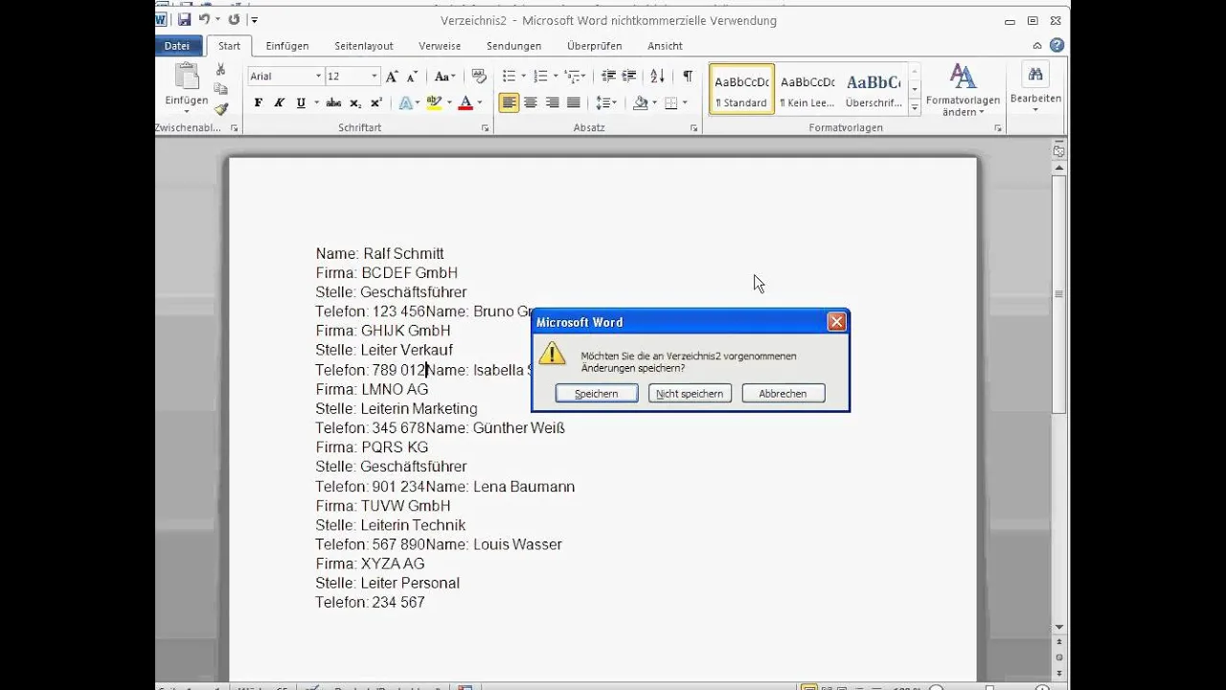Switch to the Einfügen ribbon tab
The image size is (1226, 690).
tap(287, 46)
